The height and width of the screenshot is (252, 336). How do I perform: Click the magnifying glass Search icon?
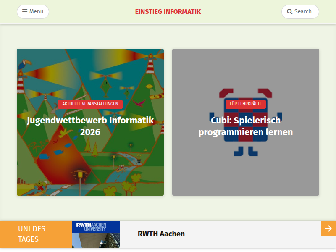pos(289,12)
